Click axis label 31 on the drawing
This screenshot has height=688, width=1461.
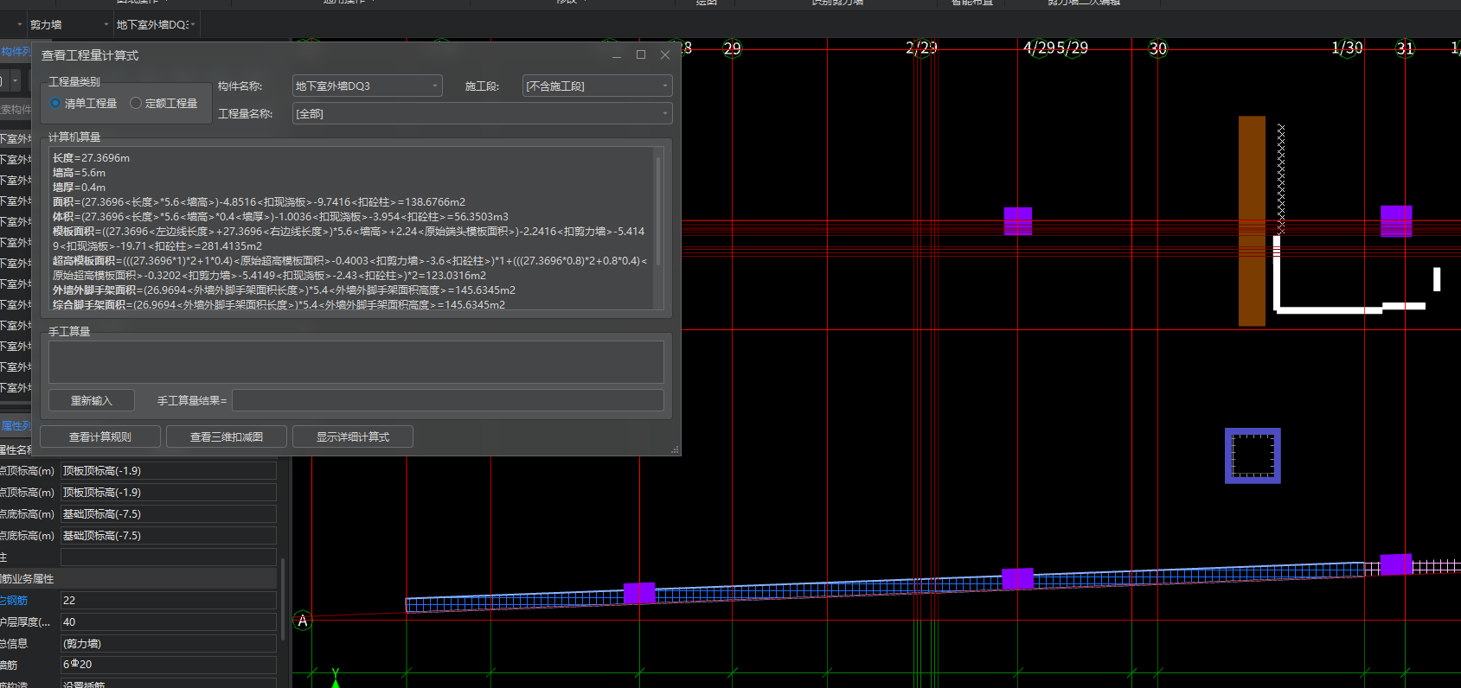coord(1405,48)
